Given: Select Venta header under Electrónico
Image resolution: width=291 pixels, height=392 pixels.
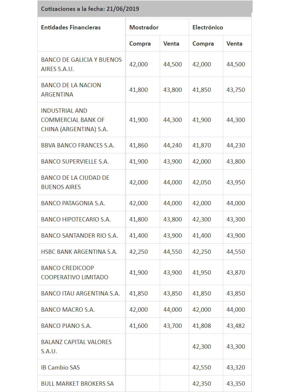Looking at the screenshot, I should pos(234,44).
